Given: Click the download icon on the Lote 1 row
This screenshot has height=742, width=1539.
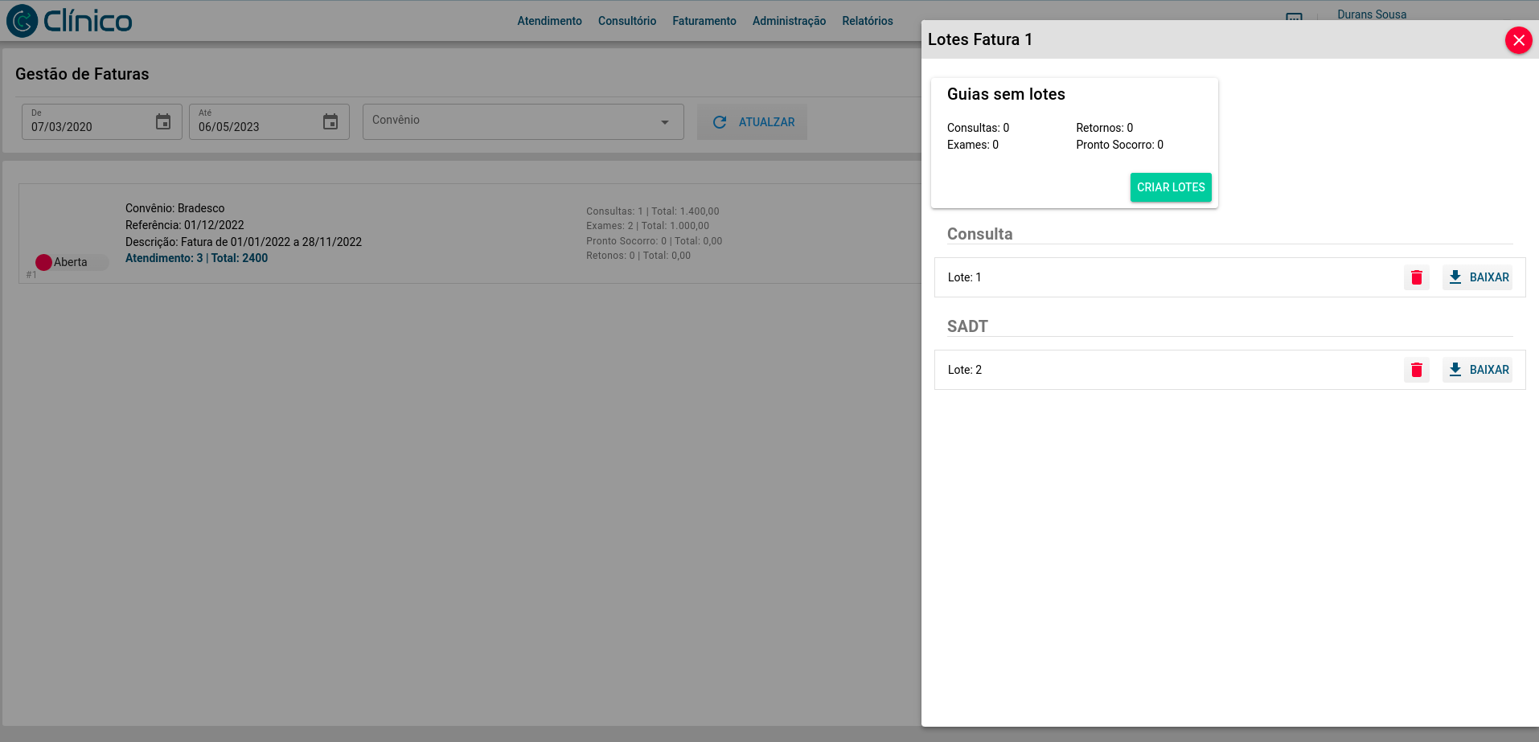Looking at the screenshot, I should pyautogui.click(x=1455, y=277).
